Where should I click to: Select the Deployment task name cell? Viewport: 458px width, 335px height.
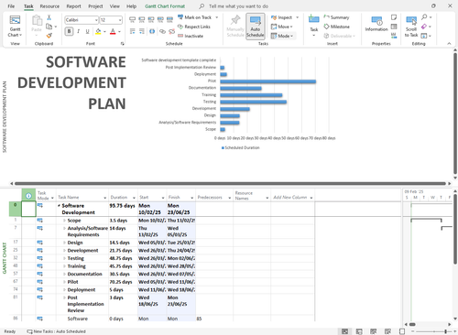coord(82,289)
